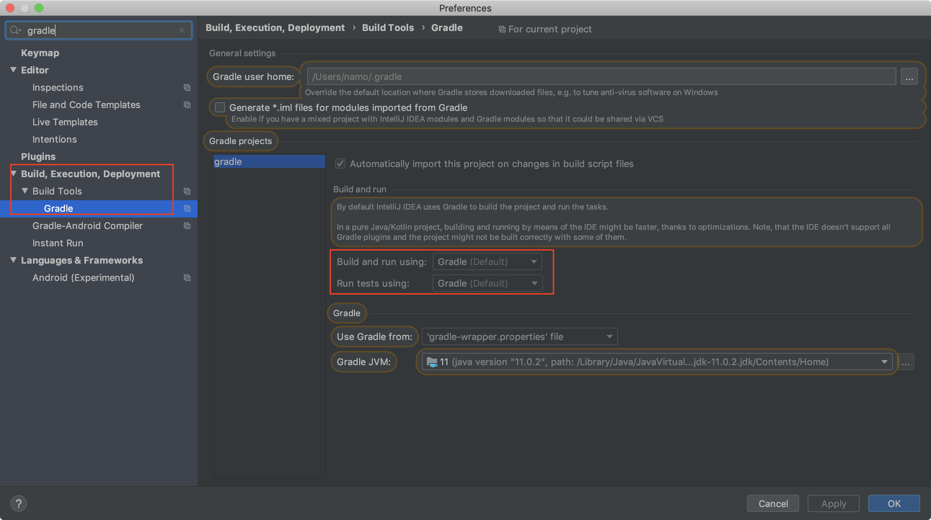Click the Build Tools breadcrumb
The image size is (931, 520).
pyautogui.click(x=388, y=28)
